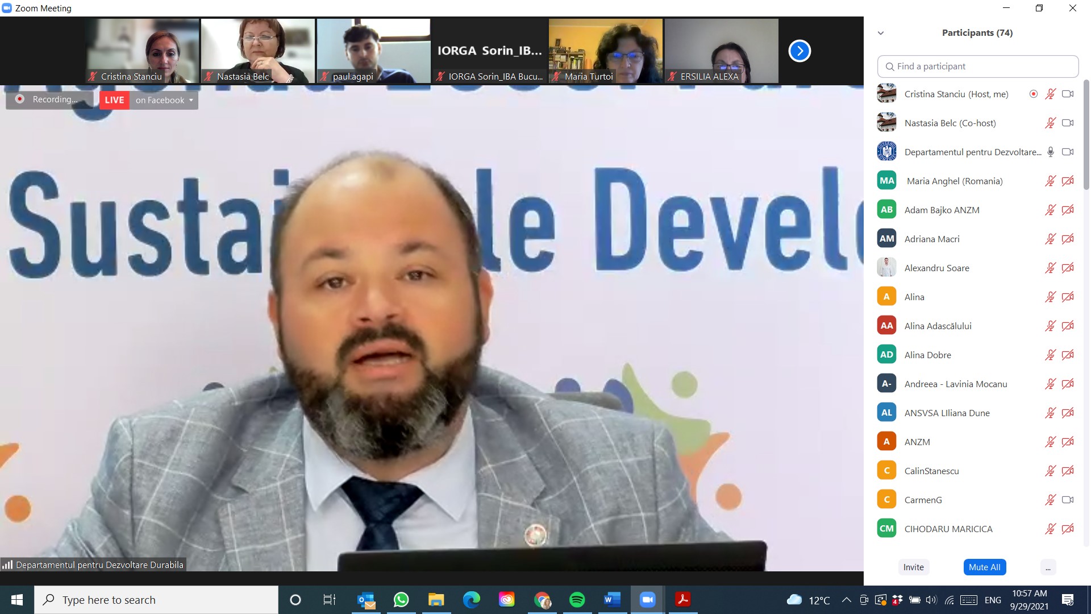Click the Find a participant search field

977,67
